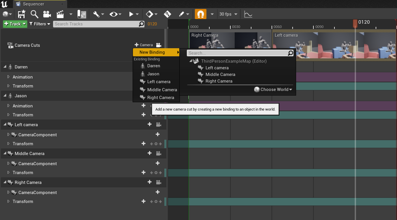Open the eye View Options menu

(x=114, y=14)
